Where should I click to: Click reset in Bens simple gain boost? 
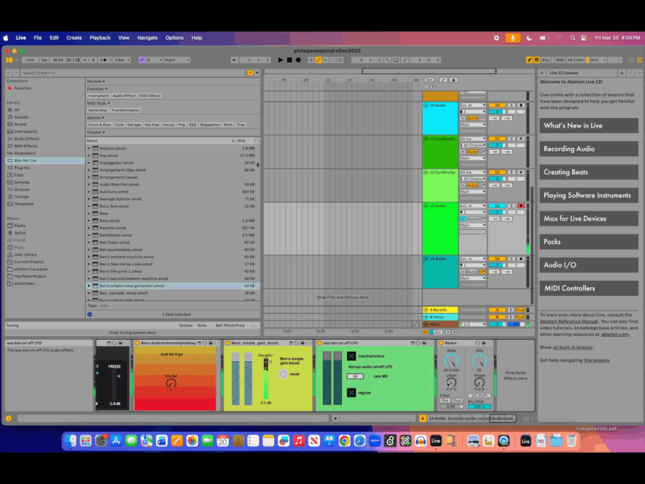(x=283, y=374)
